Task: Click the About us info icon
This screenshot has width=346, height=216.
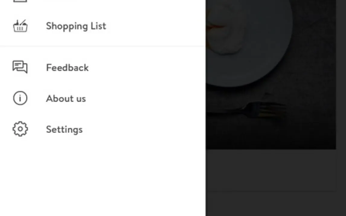Action: coord(20,98)
